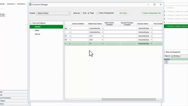Collapse the One Line Diagram tree node

click(x=31, y=23)
